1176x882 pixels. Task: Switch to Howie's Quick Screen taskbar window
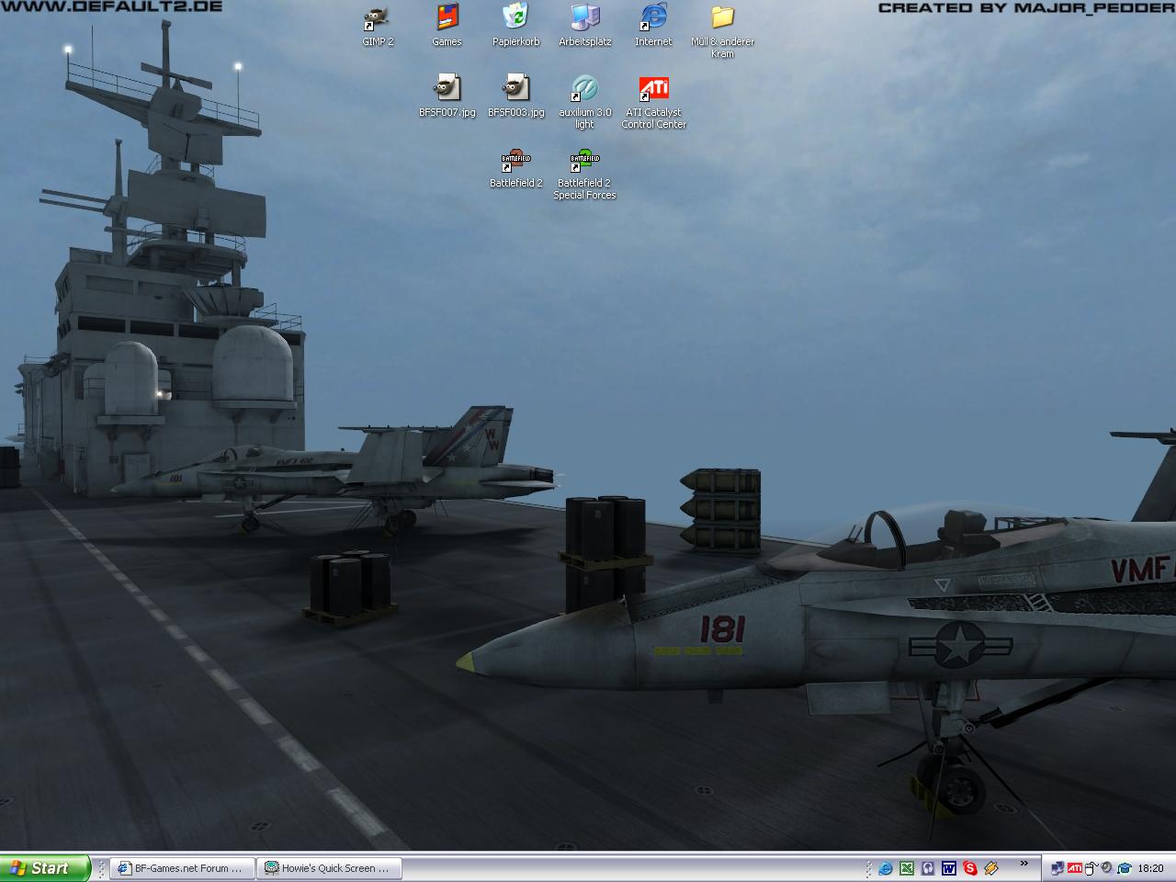tap(328, 868)
